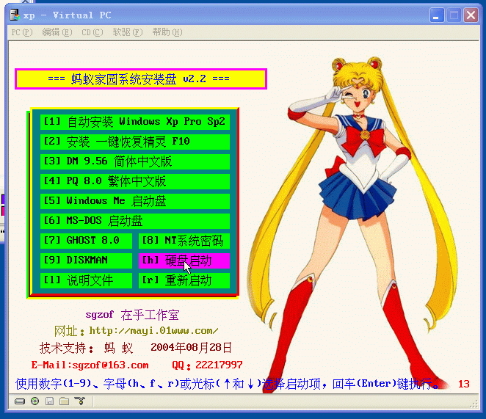Choose [3] DM 9.56 简体中文版
This screenshot has width=486, height=419.
(x=135, y=161)
